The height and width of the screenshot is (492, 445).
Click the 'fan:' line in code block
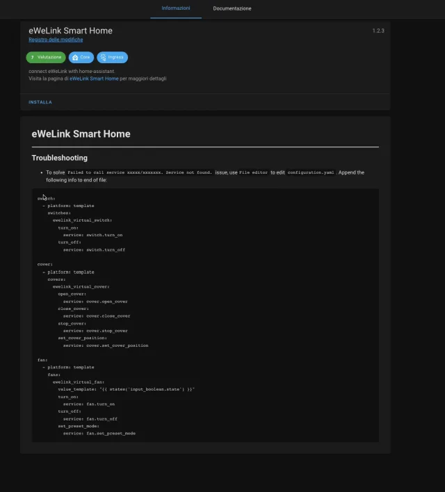pyautogui.click(x=42, y=360)
